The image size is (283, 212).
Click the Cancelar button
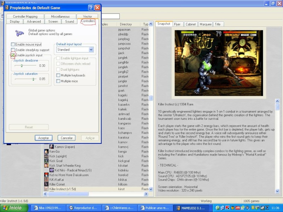click(x=67, y=138)
